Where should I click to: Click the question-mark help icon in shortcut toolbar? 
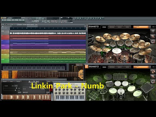point(103,18)
